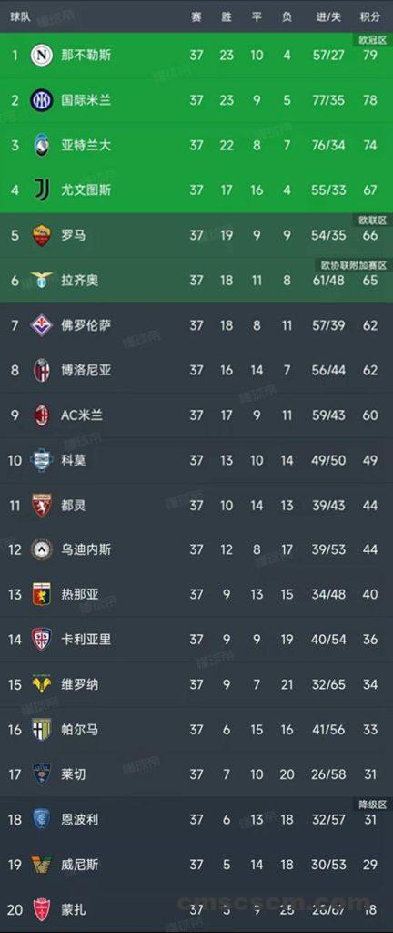Open the Roma team crest
Viewport: 393px width, 933px height.
(42, 235)
